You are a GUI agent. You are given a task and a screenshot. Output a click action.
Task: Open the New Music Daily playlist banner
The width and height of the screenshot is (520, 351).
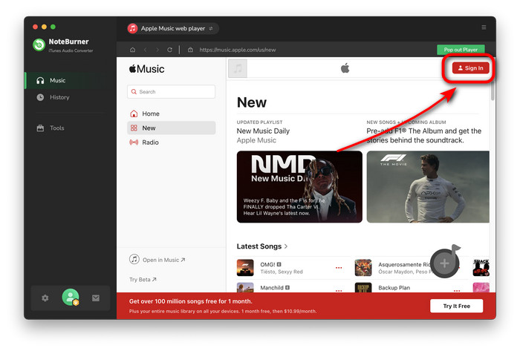coord(299,187)
